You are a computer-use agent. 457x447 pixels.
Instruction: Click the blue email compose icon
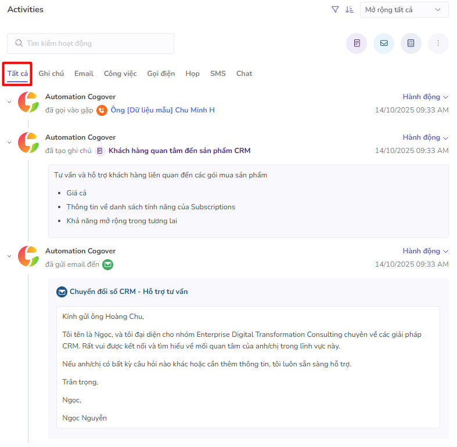384,43
